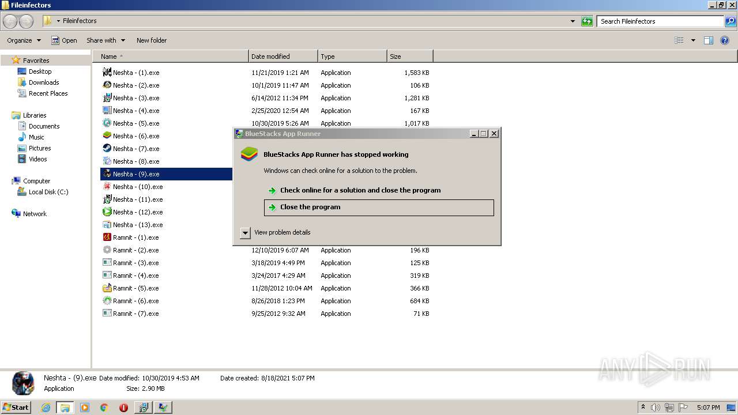738x415 pixels.
Task: Expand the Fileinfectors breadcrumb arrow
Action: pos(58,21)
